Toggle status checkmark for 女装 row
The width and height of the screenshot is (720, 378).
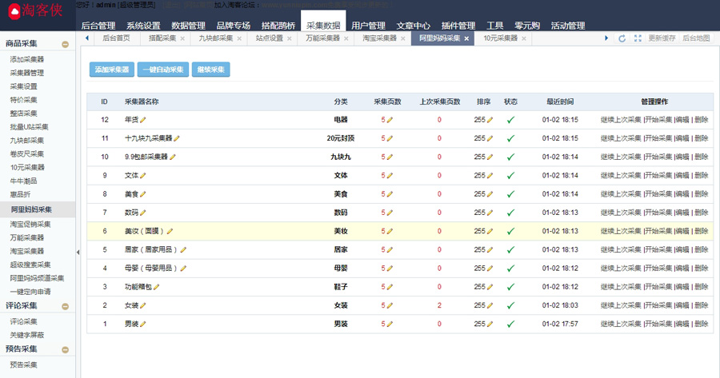tap(510, 305)
